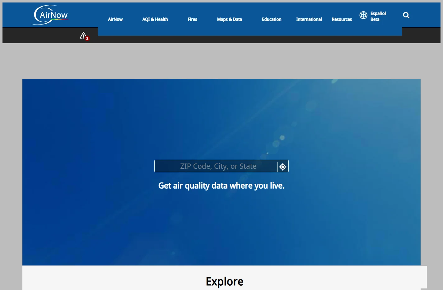This screenshot has width=443, height=290.
Task: Open the Education menu
Action: (272, 19)
